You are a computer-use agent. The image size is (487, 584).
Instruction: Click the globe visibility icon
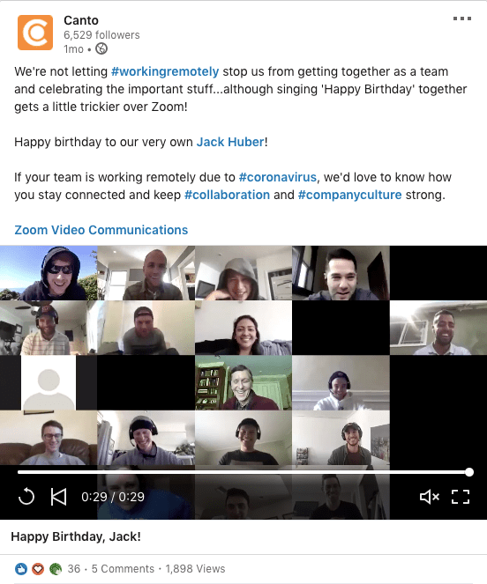[x=101, y=48]
